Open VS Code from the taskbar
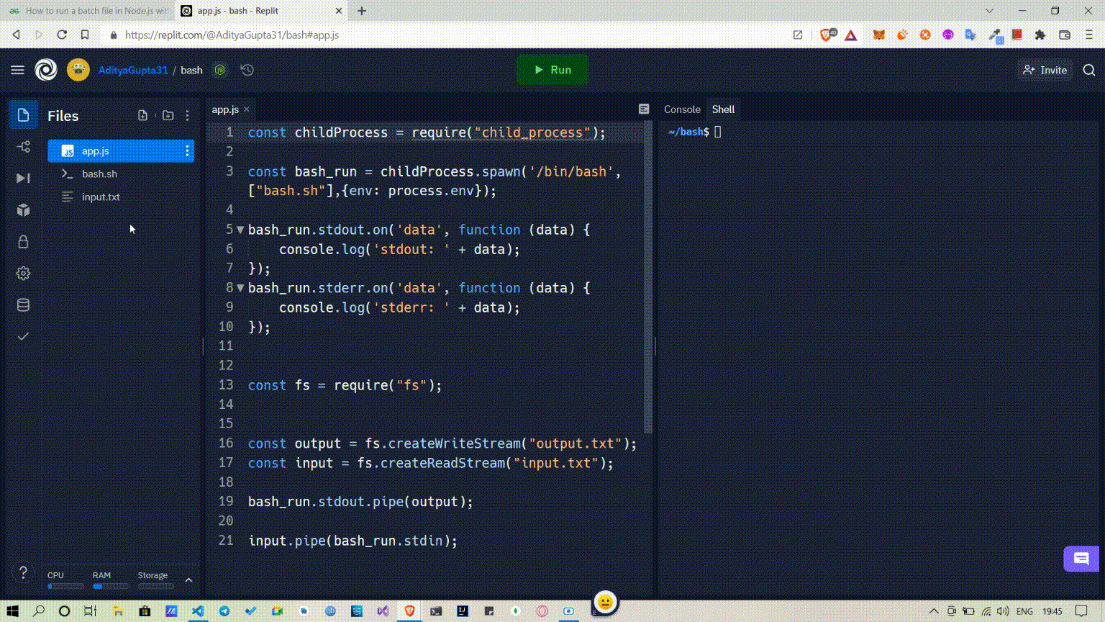 (x=198, y=610)
